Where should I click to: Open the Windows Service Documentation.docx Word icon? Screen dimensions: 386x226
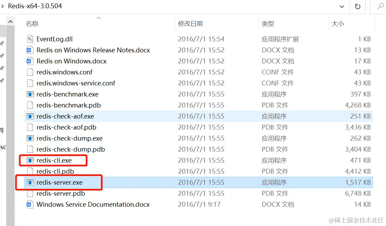pyautogui.click(x=30, y=204)
